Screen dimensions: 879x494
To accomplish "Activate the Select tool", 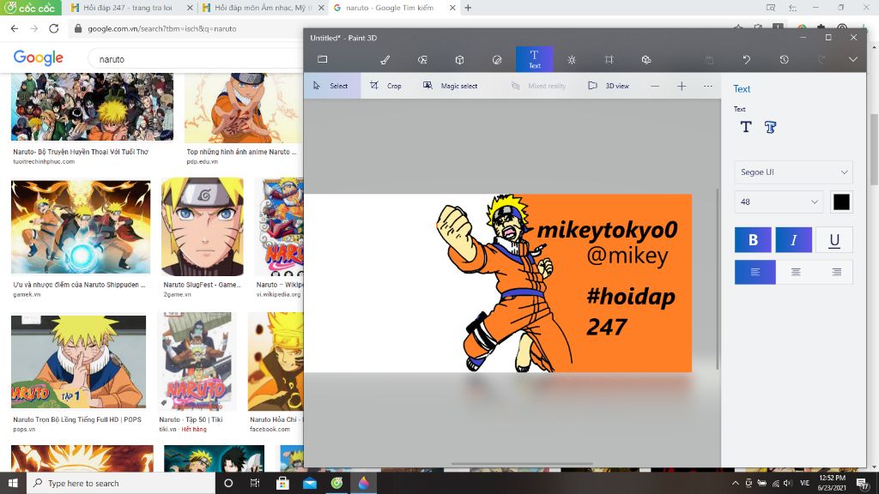I will tap(332, 86).
